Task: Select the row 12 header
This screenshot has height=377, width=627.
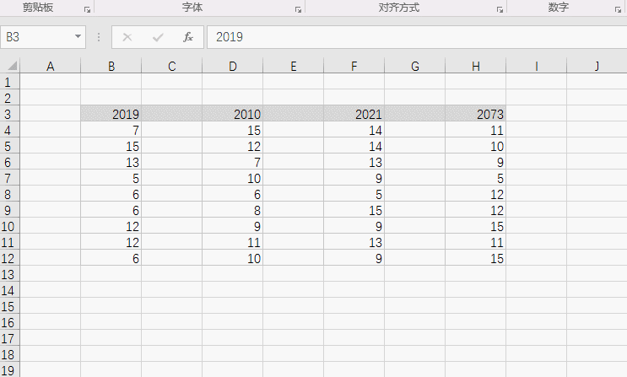Action: coord(9,258)
